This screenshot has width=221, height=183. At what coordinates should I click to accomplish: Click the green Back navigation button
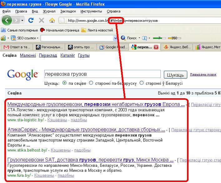[x=7, y=20]
